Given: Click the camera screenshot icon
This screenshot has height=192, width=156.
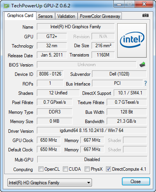Looking at the screenshot, I should coord(146,15).
